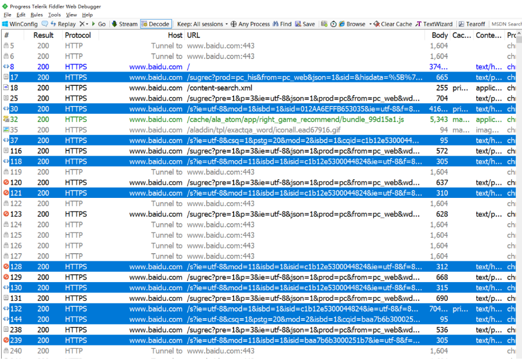Click the document icon of session 116
Viewport: 522px width, 363px height.
(6, 150)
